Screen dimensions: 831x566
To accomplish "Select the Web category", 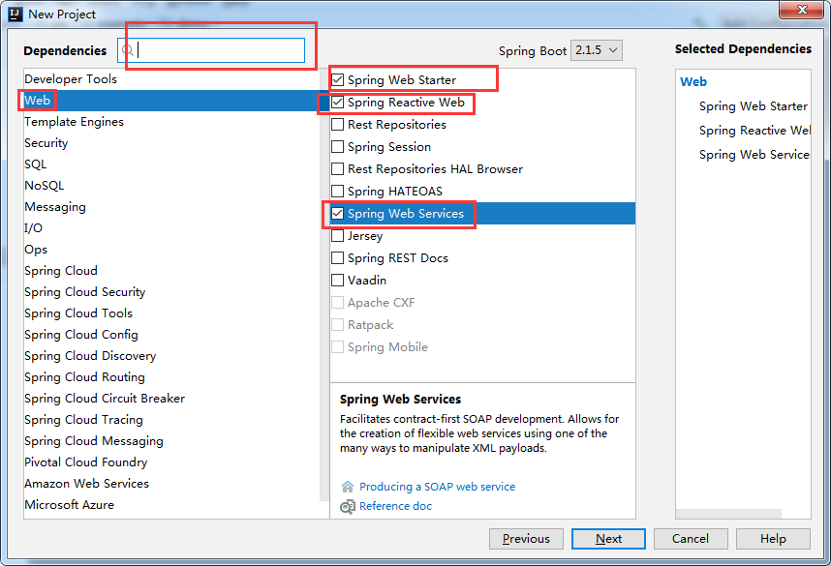I will 171,100.
